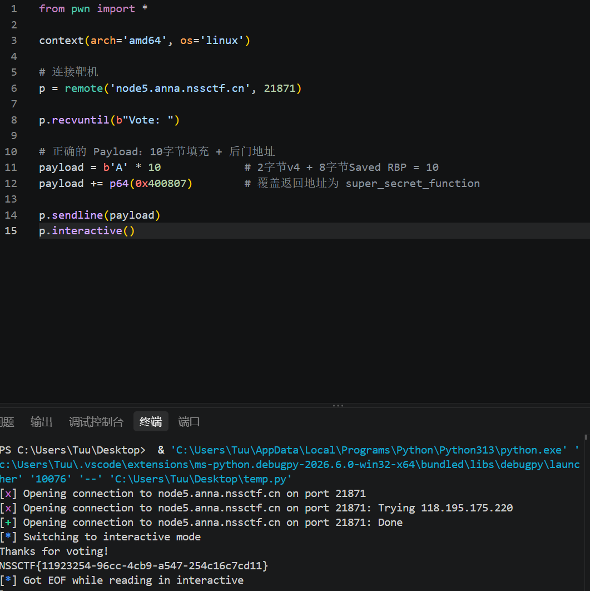This screenshot has width=590, height=591.
Task: Click 'Got EOF while reading in interactive'
Action: click(x=133, y=580)
